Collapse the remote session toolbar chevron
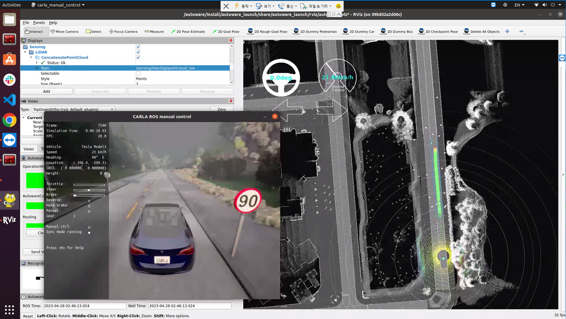Screen dimensions: 566x319 (339, 14)
